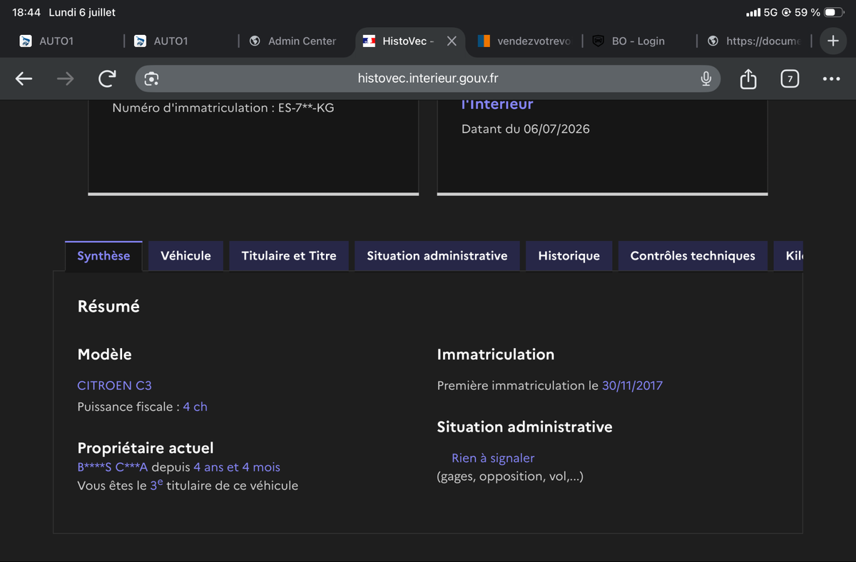Add a new tab with plus icon
The width and height of the screenshot is (856, 562).
(x=832, y=41)
